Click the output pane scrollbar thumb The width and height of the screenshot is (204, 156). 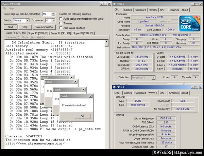click(x=106, y=45)
